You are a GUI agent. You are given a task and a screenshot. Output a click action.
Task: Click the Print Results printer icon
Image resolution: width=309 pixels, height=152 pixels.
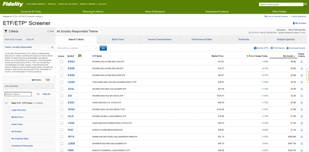272,48
